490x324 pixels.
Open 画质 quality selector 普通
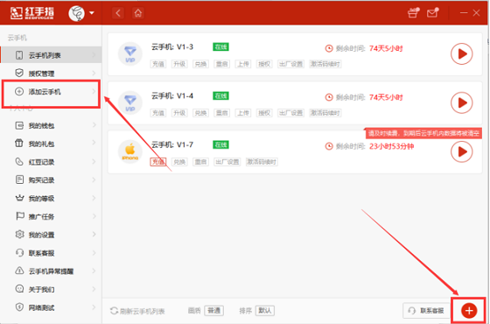(x=214, y=311)
